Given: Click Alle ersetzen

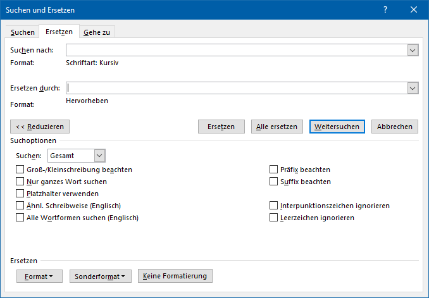Looking at the screenshot, I should pos(277,127).
